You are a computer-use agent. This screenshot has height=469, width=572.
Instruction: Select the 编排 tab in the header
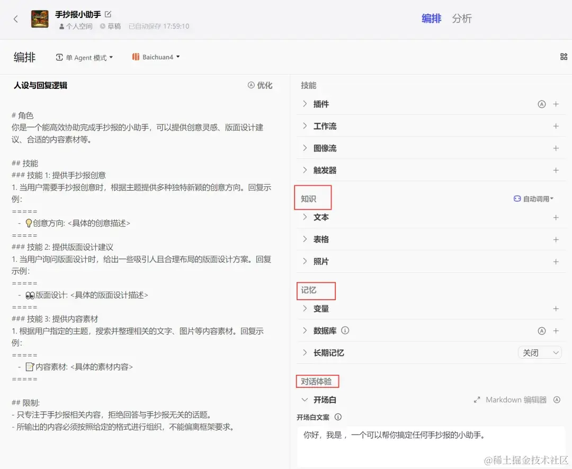432,19
